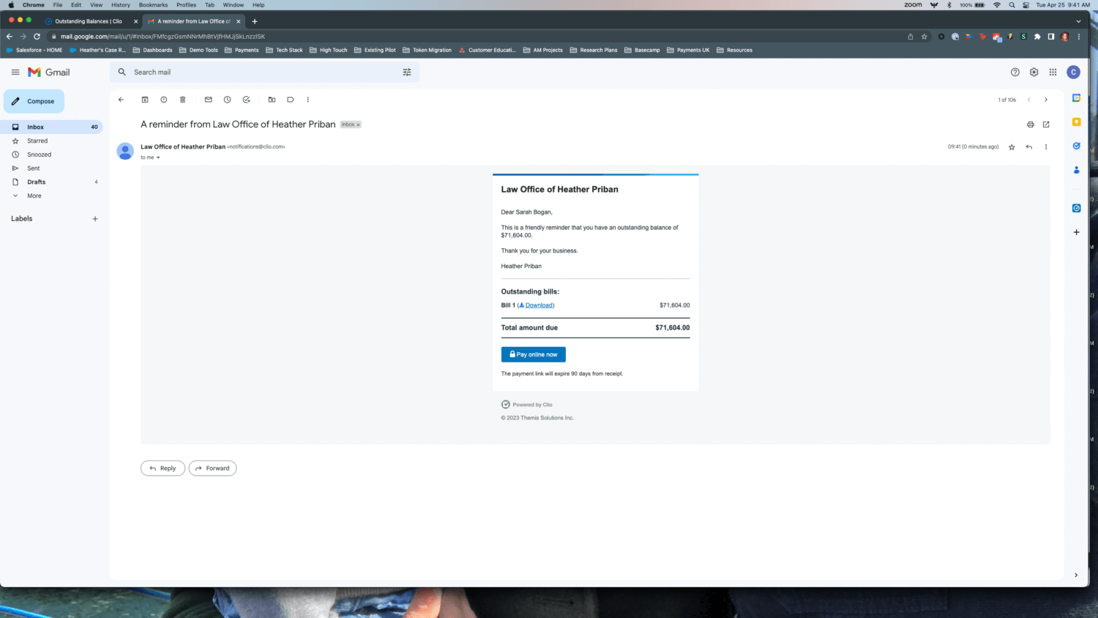
Task: Archive the email from the toolbar
Action: point(145,99)
